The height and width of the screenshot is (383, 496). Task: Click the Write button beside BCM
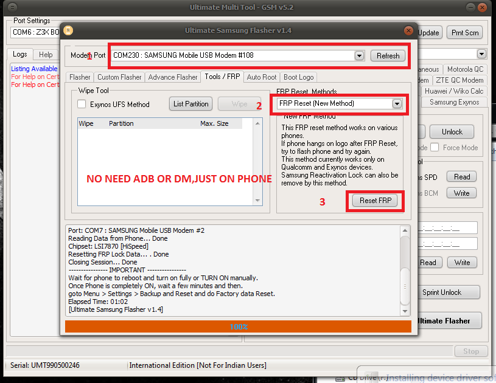point(461,193)
